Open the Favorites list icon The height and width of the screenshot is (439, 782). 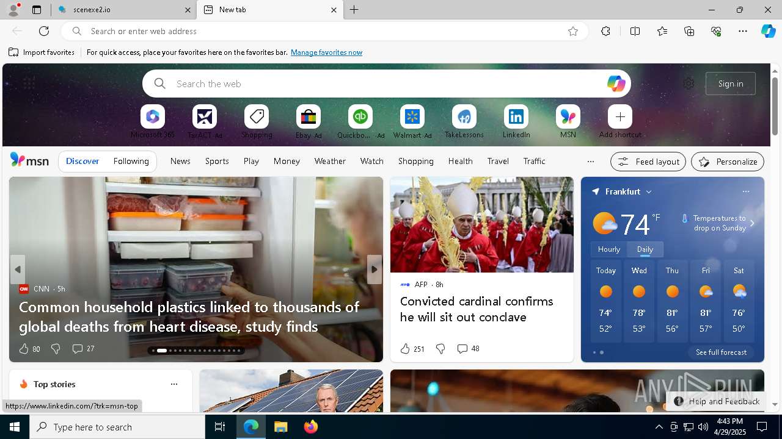(662, 31)
